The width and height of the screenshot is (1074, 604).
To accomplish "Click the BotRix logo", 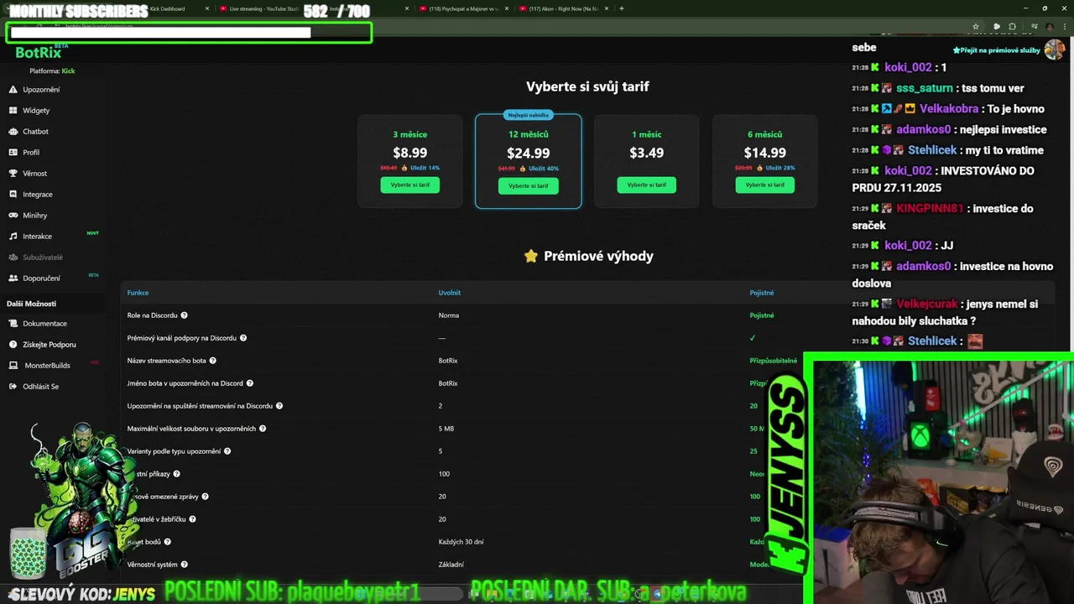I will point(38,52).
